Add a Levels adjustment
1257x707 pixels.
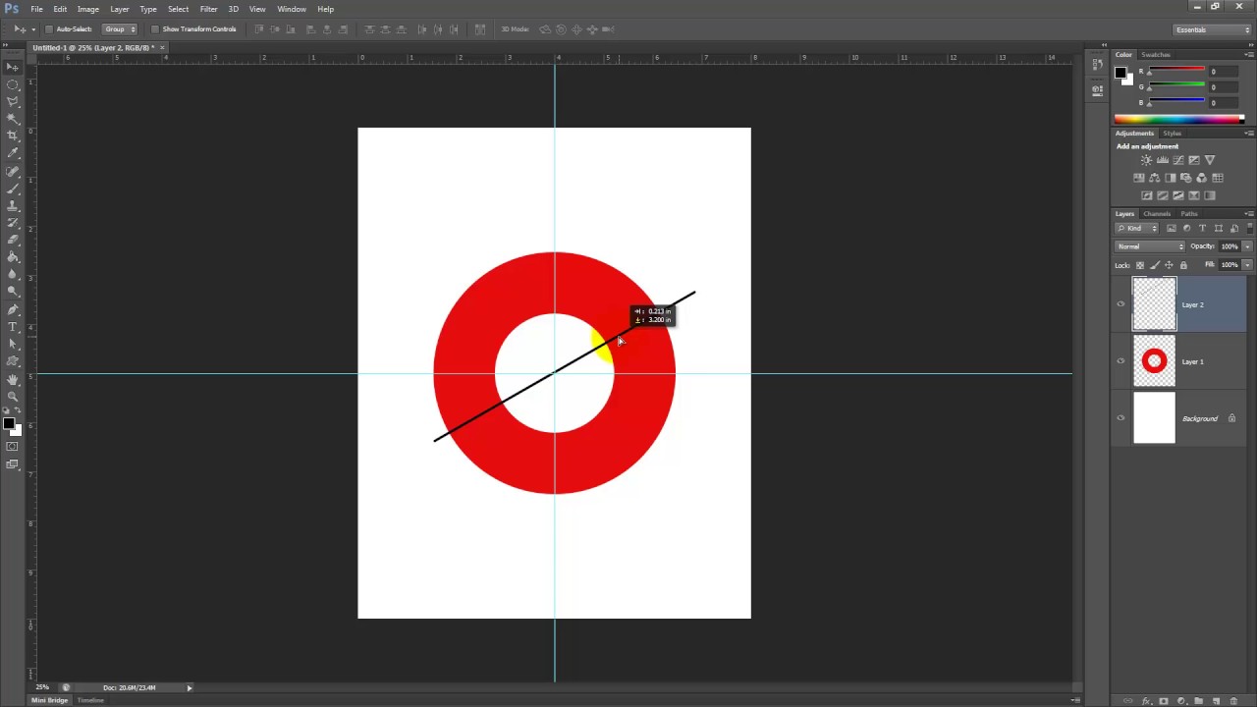pyautogui.click(x=1162, y=160)
